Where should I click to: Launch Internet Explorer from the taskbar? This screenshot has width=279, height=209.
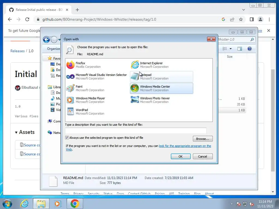[x=24, y=204]
